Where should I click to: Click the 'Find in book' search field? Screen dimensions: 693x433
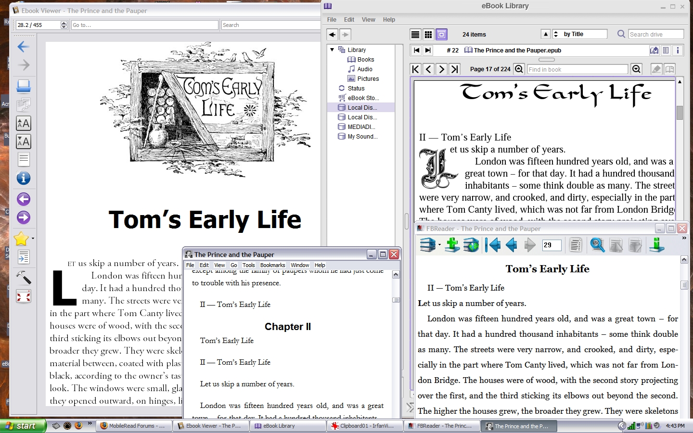pos(577,69)
